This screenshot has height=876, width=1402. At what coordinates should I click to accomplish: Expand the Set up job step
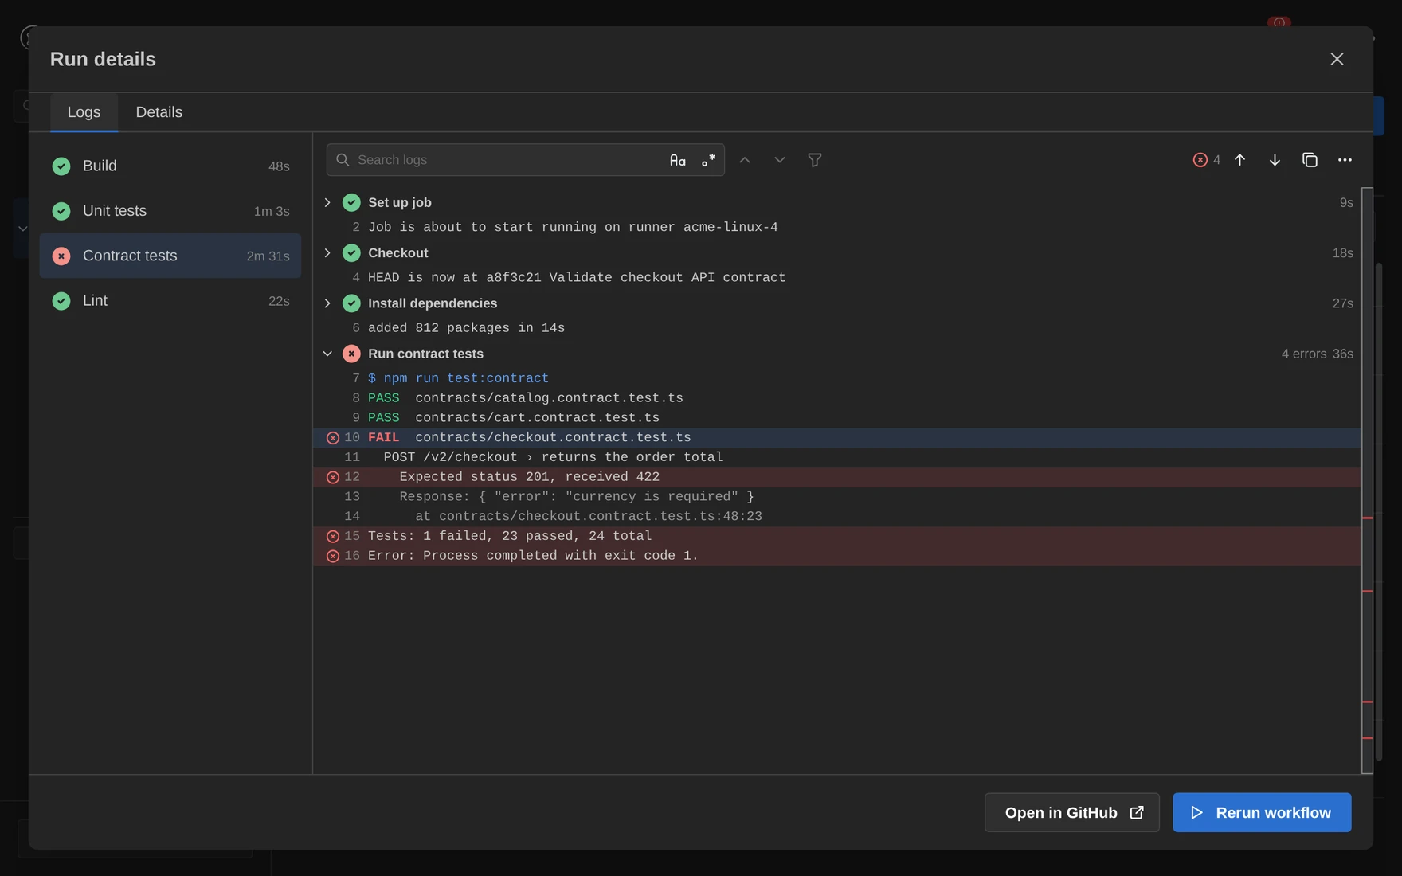(327, 202)
